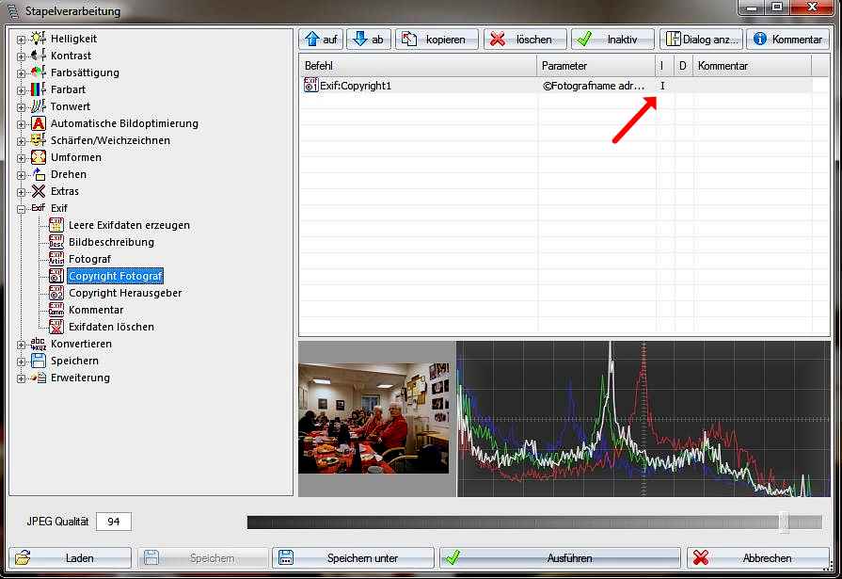
Task: Click the Helligkeit sun icon
Action: [38, 39]
